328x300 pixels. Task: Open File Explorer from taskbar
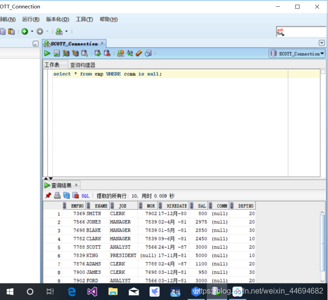pyautogui.click(x=113, y=291)
